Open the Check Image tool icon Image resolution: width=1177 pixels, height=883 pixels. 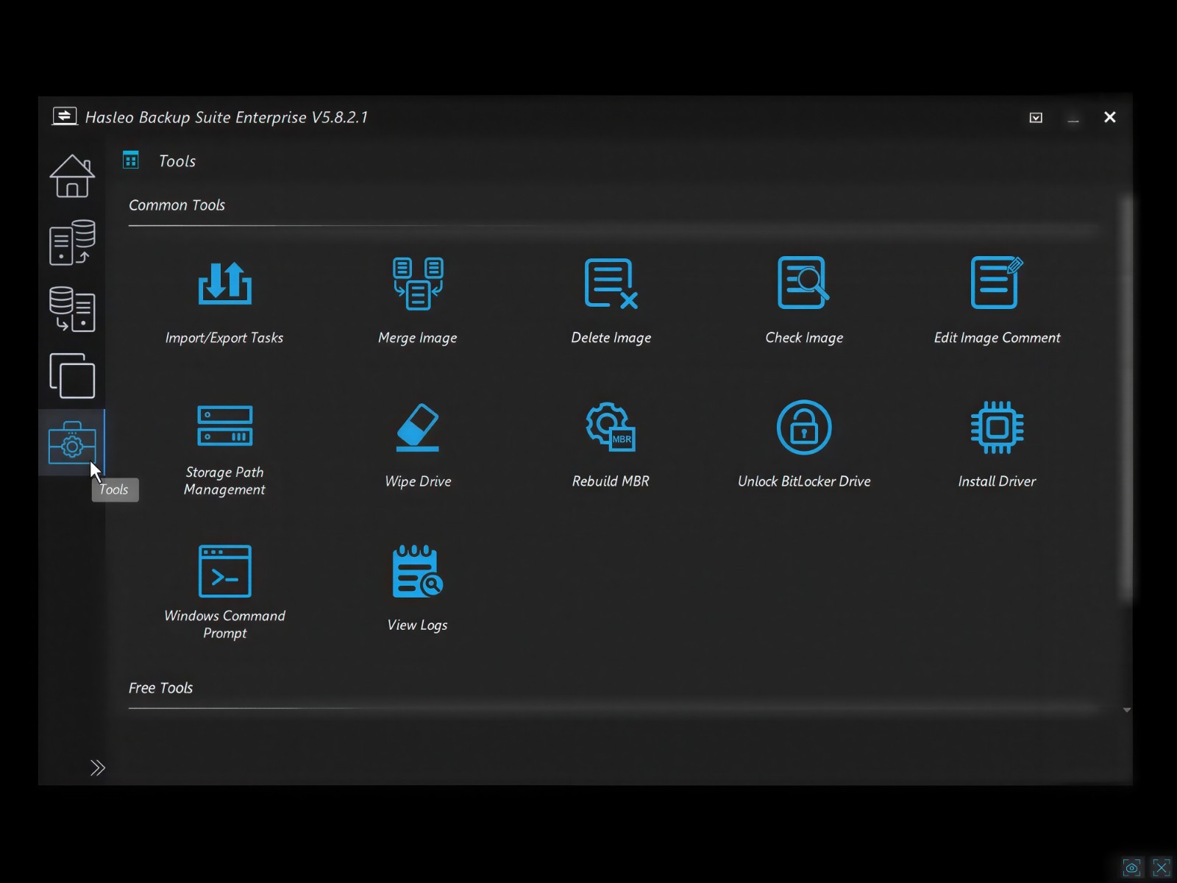point(803,283)
